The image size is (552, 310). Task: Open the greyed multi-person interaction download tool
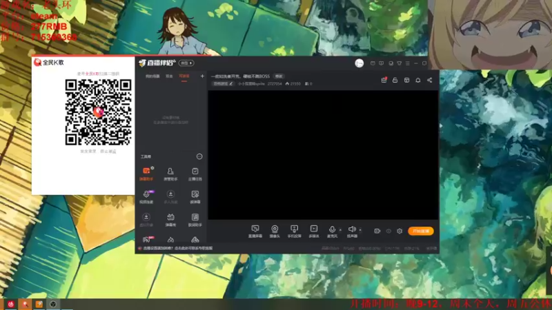coord(170,197)
